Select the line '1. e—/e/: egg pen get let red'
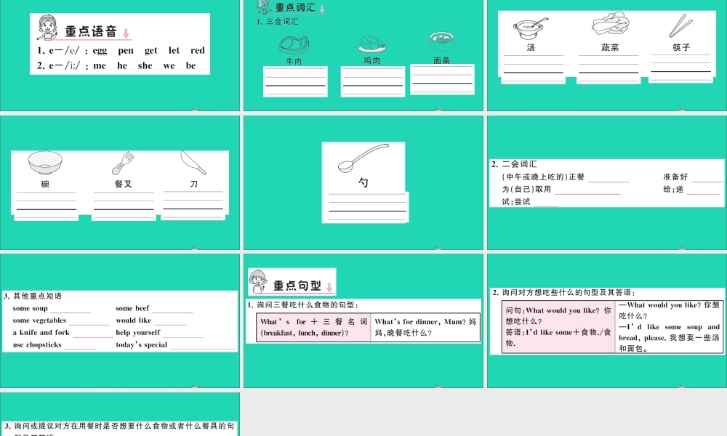The image size is (727, 436). point(121,50)
